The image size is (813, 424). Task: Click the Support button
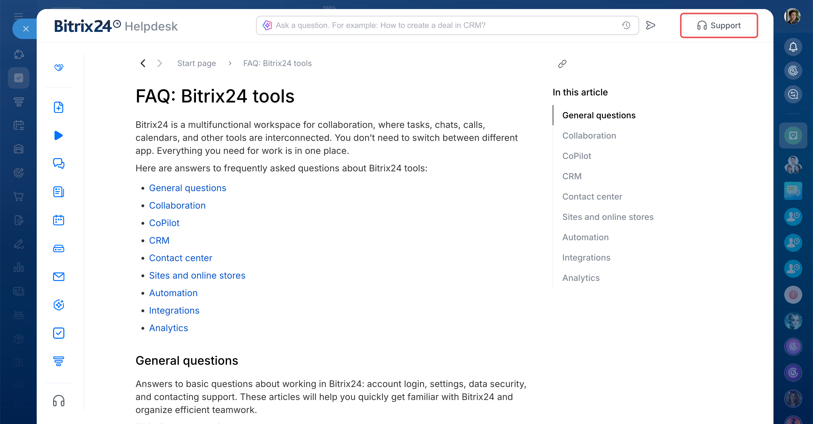(719, 25)
